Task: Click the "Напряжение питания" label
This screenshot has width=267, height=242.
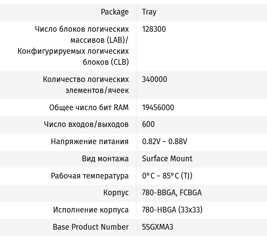Action: click(x=90, y=141)
